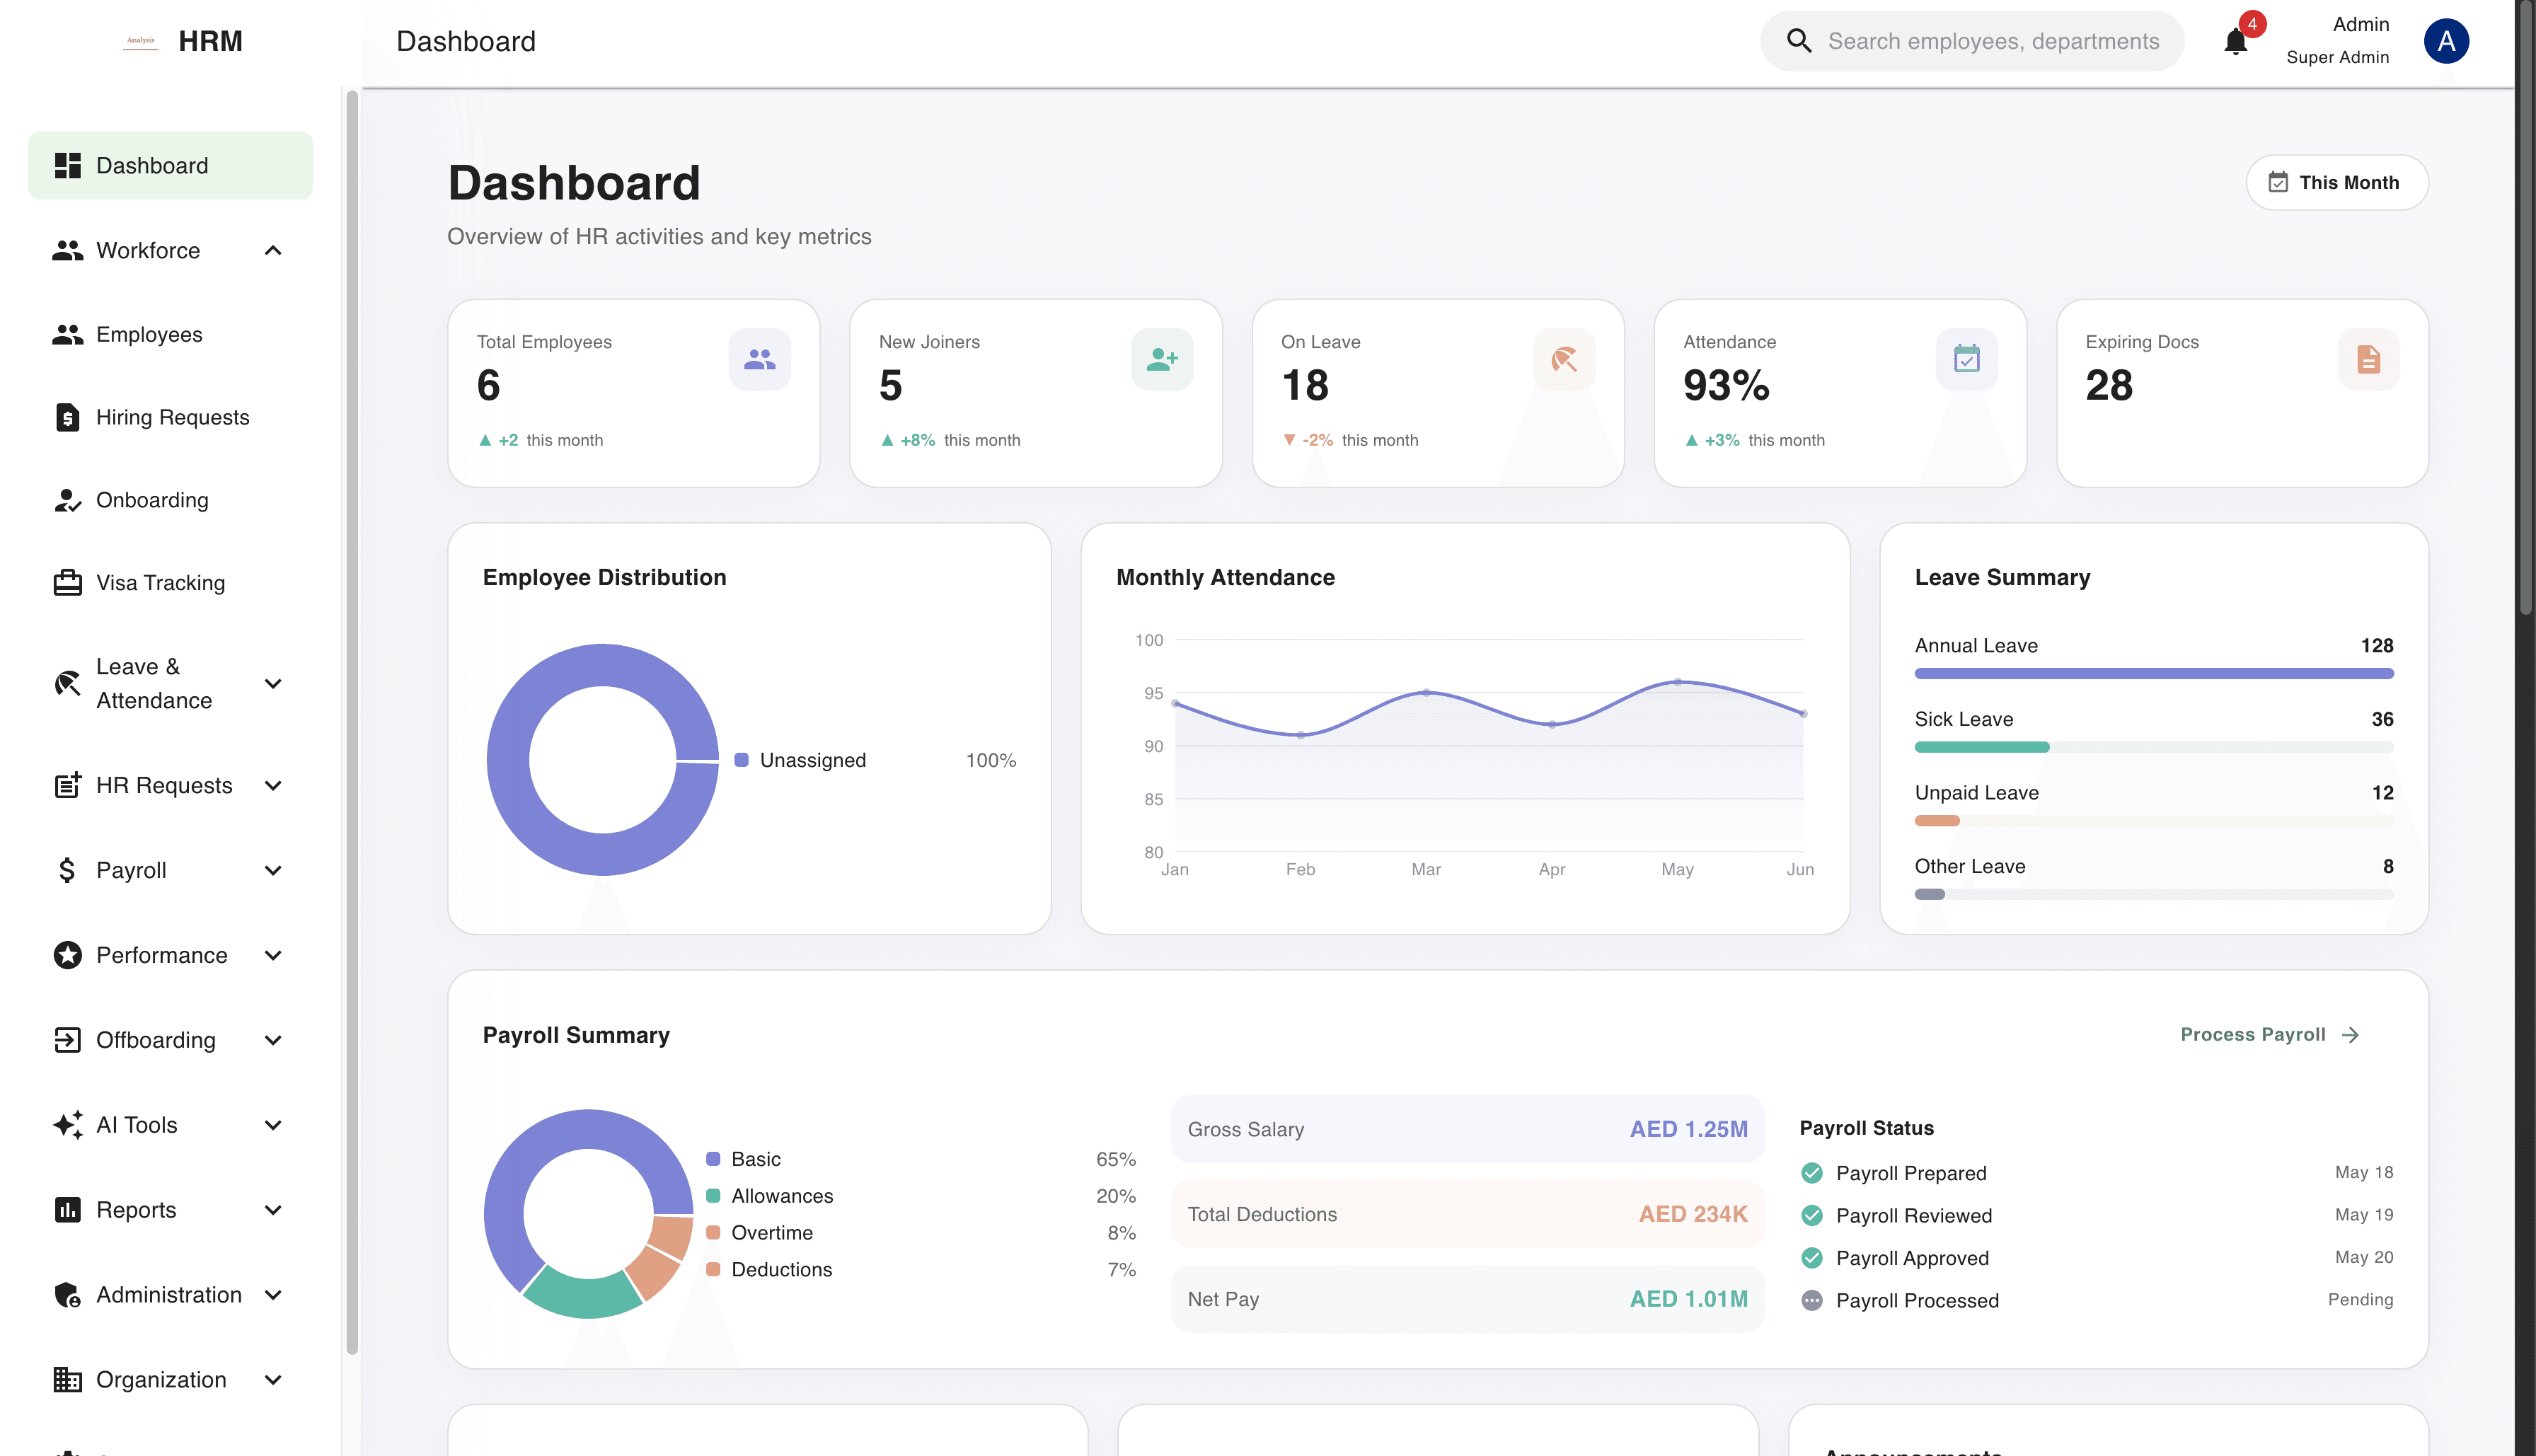Image resolution: width=2536 pixels, height=1456 pixels.
Task: Click the Allowances legend color swatch
Action: (x=713, y=1196)
